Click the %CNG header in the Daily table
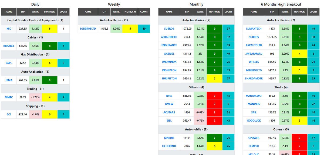324x155 pixels. coord(35,12)
